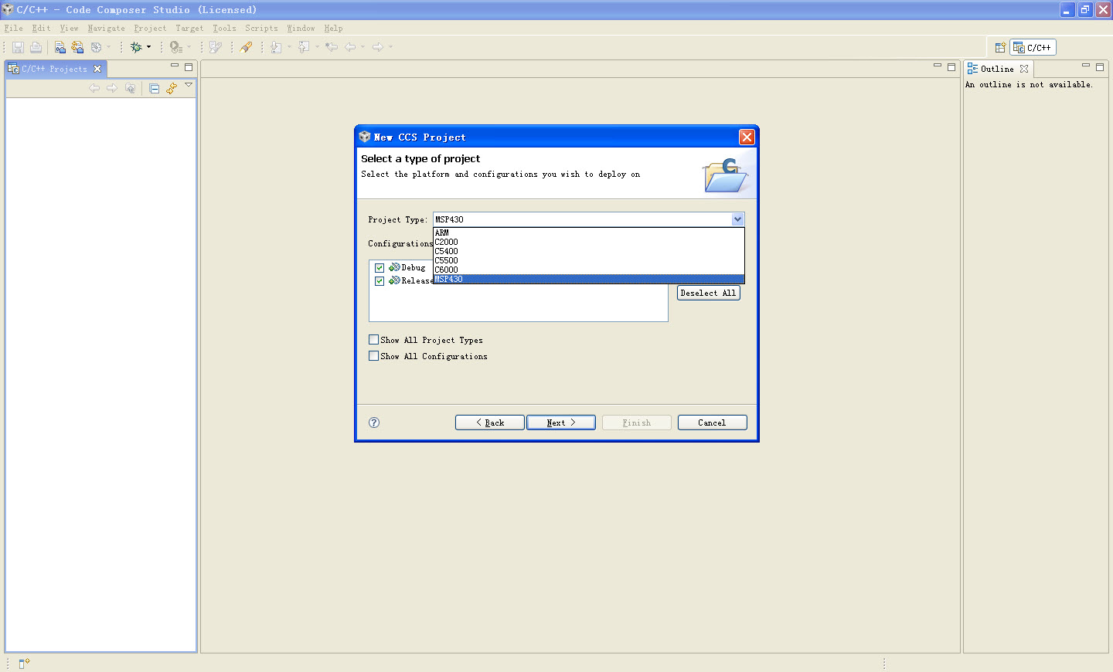Screen dimensions: 1113x672
Task: Open the Scripts menu
Action: [261, 28]
